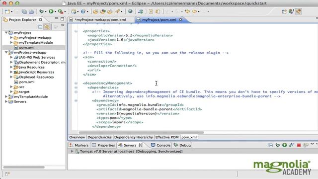318x179 pixels.
Task: Expand the Tomcat v7.0 Server entry
Action: [x=72, y=151]
